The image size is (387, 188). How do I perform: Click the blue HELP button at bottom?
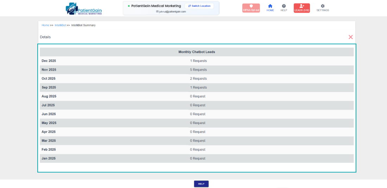[x=201, y=184]
